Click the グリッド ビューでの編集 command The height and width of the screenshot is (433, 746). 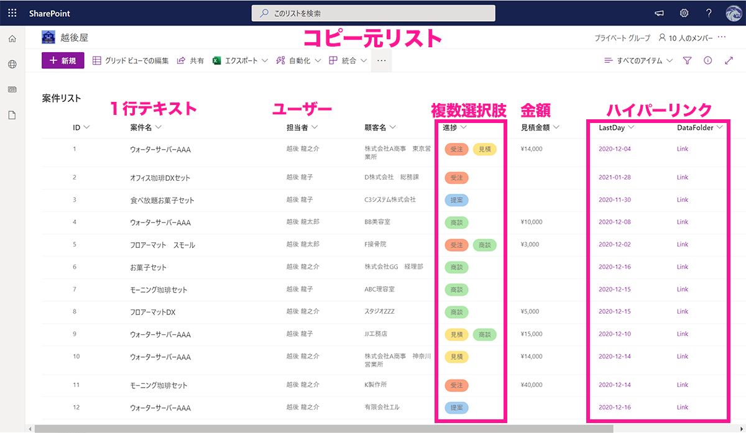[131, 61]
